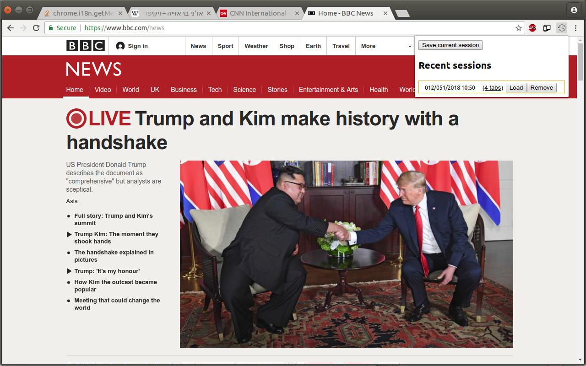Screen dimensions: 586x366
Task: Open the Business section in News nav
Action: [184, 90]
